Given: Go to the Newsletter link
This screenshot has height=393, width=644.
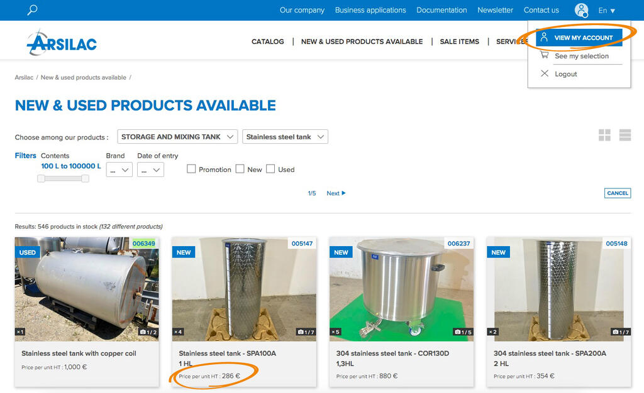Looking at the screenshot, I should (495, 10).
